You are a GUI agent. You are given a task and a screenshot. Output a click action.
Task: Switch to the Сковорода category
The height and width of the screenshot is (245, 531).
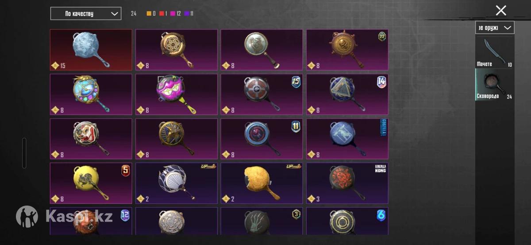coord(495,85)
